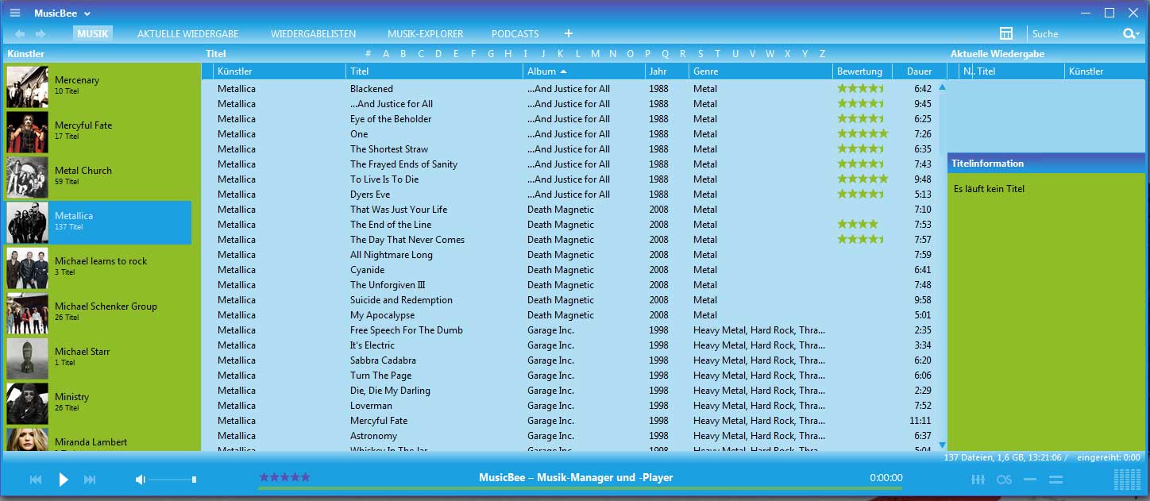Viewport: 1150px width, 501px height.
Task: Switch to the MUSIK-EXPLORER tab
Action: pyautogui.click(x=426, y=33)
